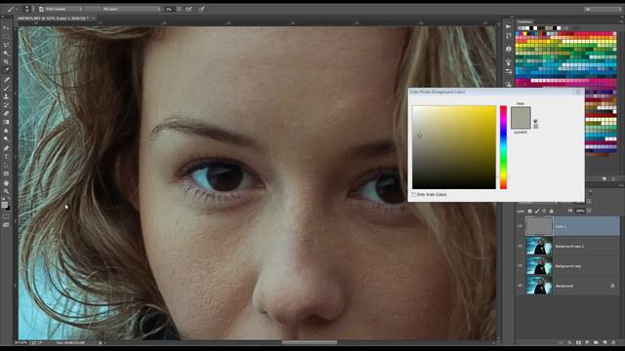
Task: Open the History panel icon
Action: coord(508,36)
